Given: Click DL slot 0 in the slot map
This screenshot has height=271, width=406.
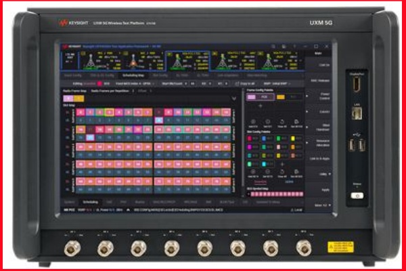Looking at the screenshot, I should pos(81,112).
